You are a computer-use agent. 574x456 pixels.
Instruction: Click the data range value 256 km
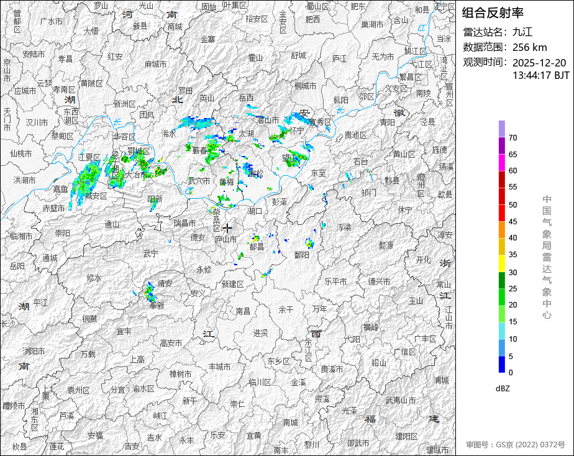pyautogui.click(x=529, y=47)
